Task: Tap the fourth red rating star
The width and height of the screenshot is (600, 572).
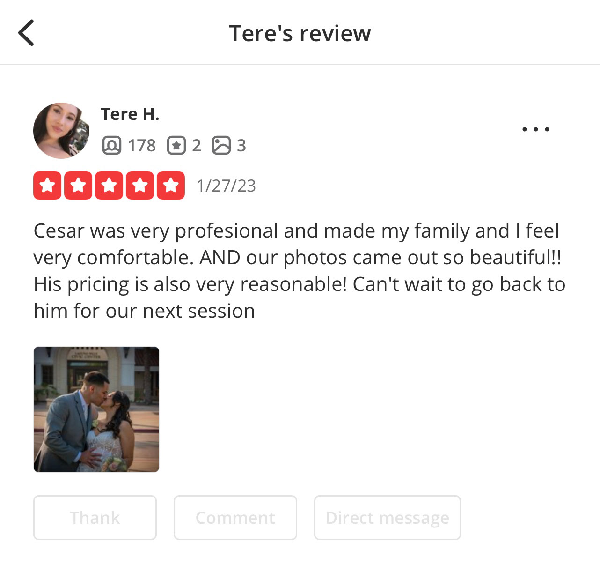Action: (140, 186)
